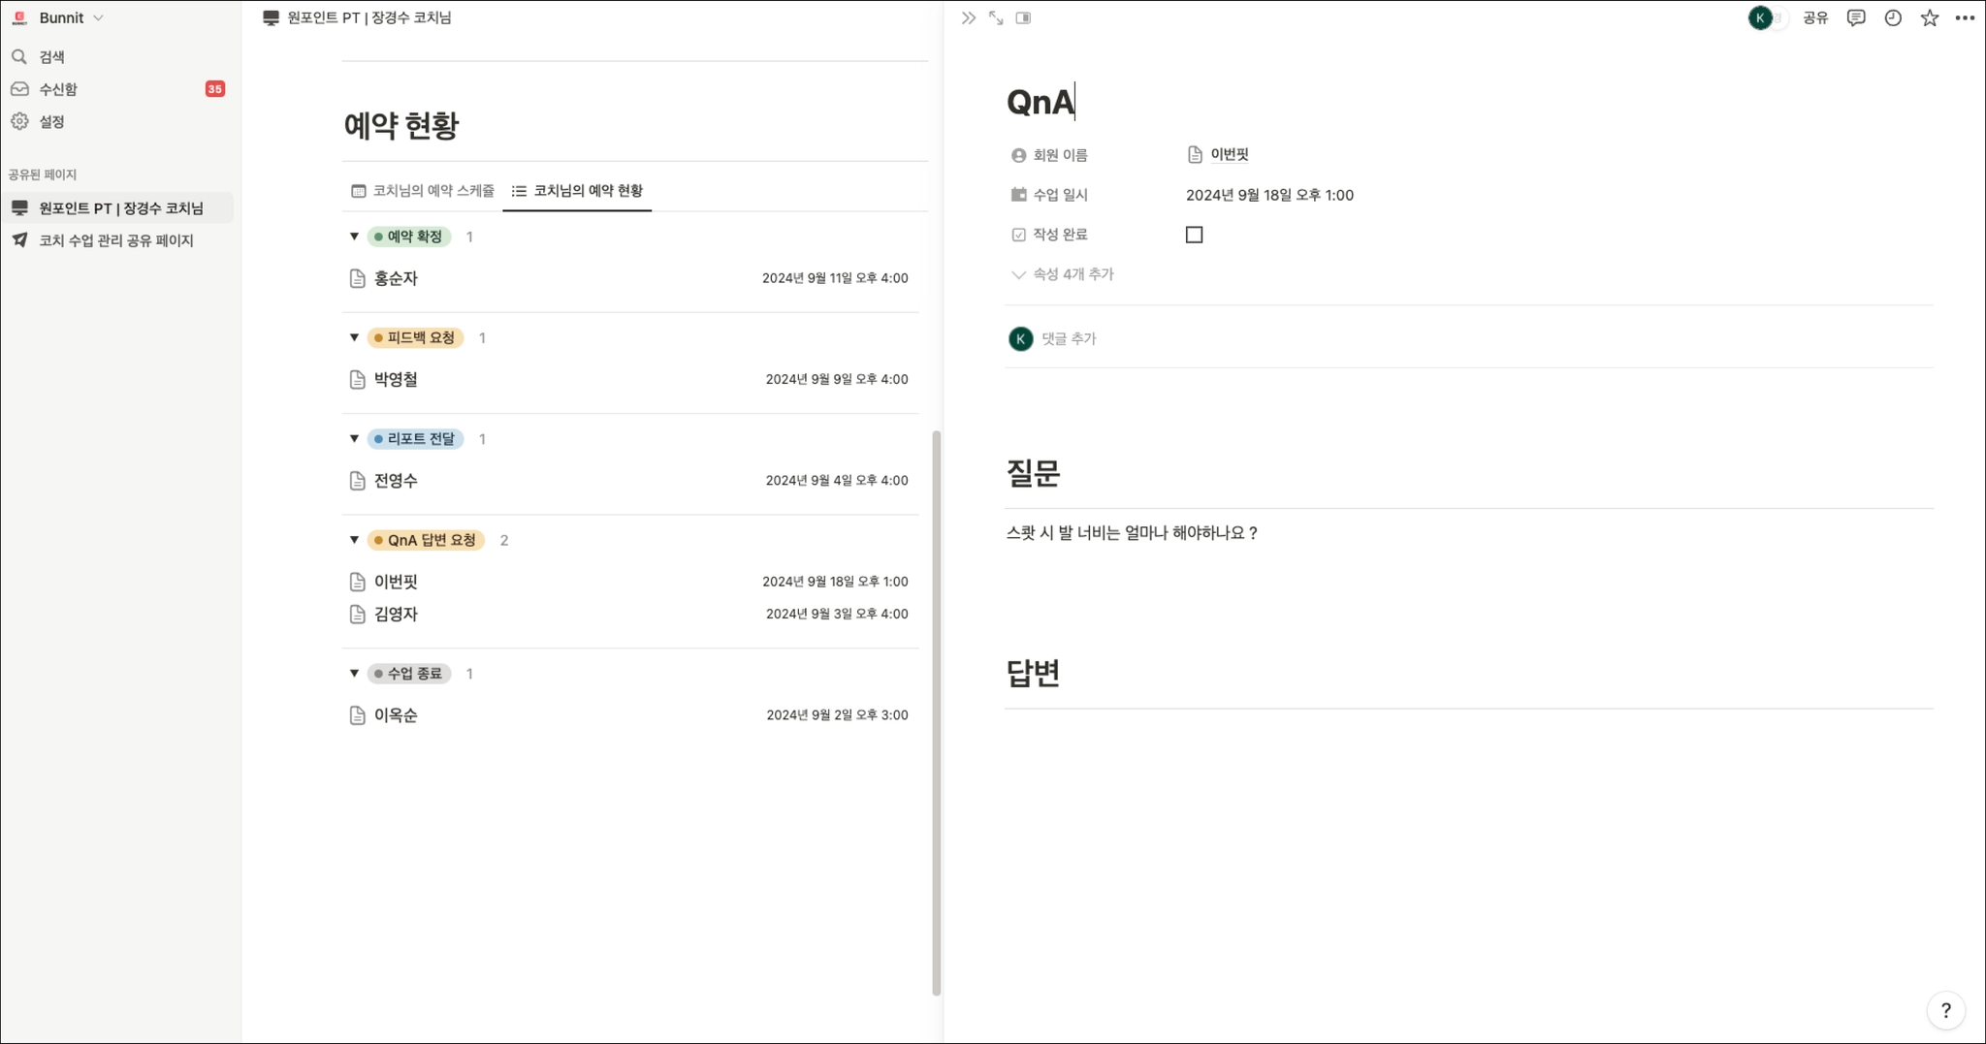This screenshot has height=1044, width=1986.
Task: Add page to favorites with star
Action: [1929, 18]
